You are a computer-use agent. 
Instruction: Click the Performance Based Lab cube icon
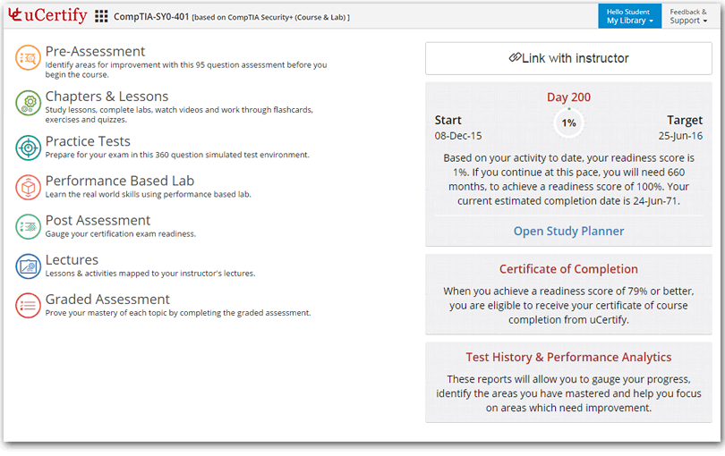coord(29,187)
